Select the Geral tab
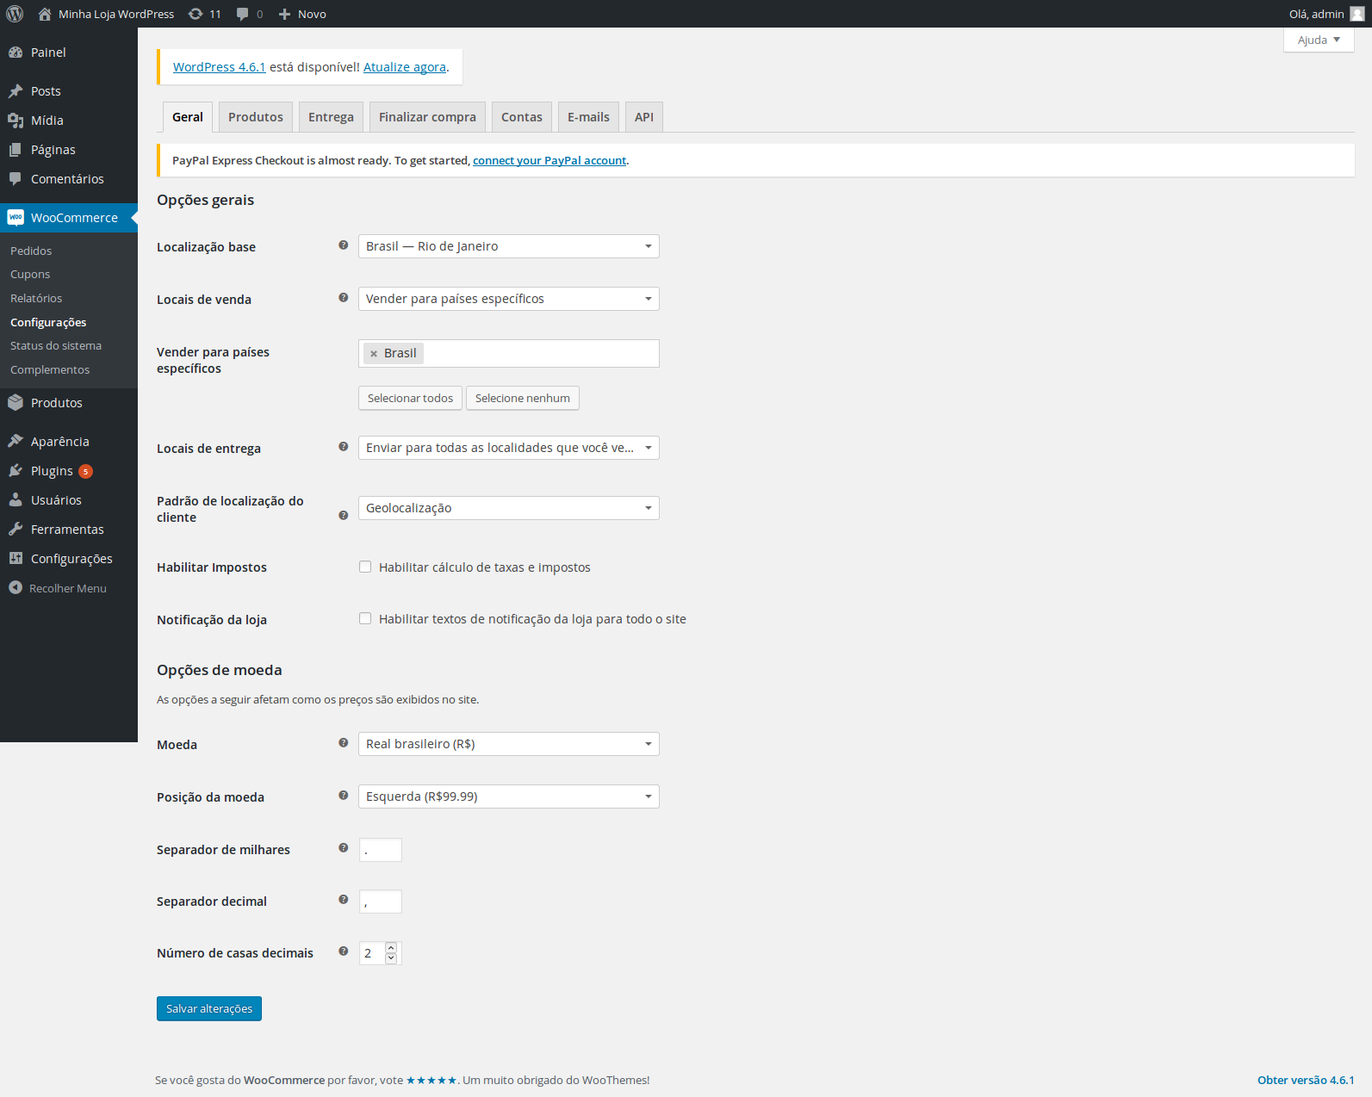The height and width of the screenshot is (1097, 1372). [188, 117]
